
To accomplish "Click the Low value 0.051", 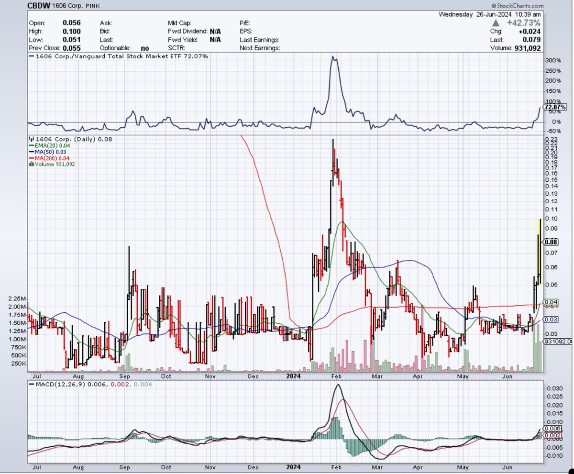I will (71, 40).
